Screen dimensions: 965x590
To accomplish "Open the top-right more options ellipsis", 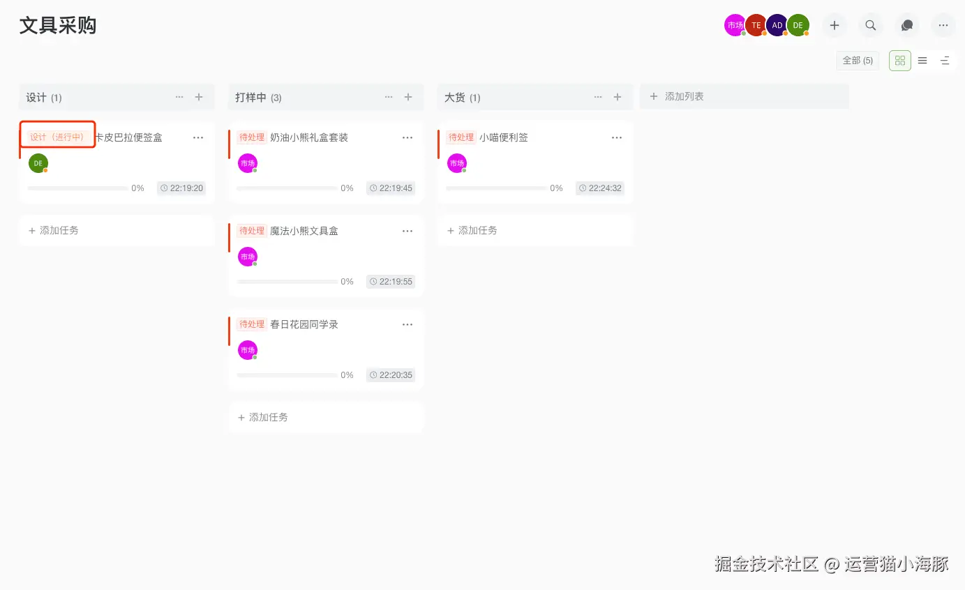I will [x=943, y=25].
